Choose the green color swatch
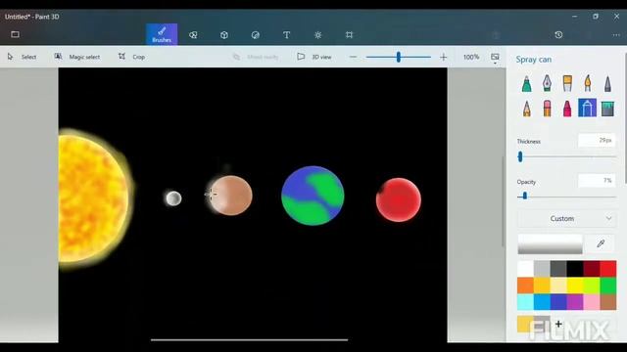 608,286
